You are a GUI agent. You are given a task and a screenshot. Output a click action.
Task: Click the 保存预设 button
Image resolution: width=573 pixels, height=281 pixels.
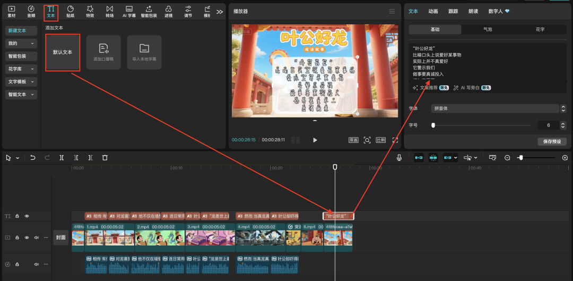coord(552,141)
